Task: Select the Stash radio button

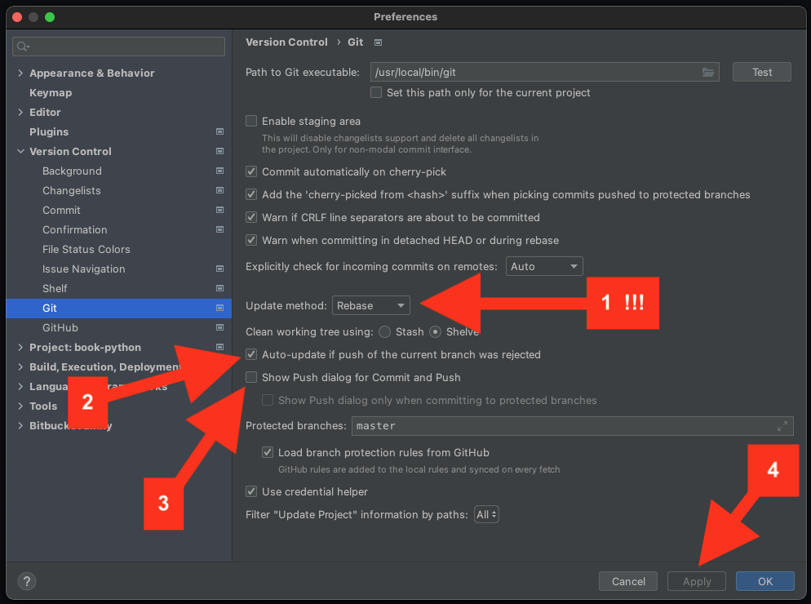Action: click(x=384, y=331)
